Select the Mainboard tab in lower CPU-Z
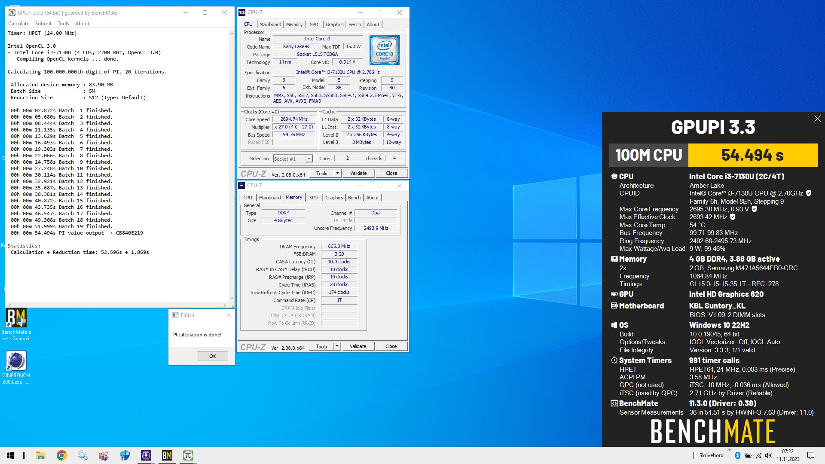Screen dimensions: 825x464 click(270, 198)
